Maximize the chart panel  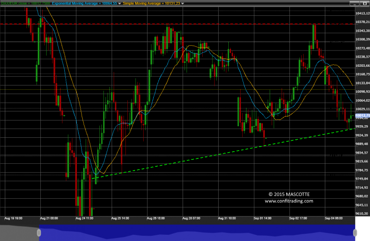[x=365, y=3]
